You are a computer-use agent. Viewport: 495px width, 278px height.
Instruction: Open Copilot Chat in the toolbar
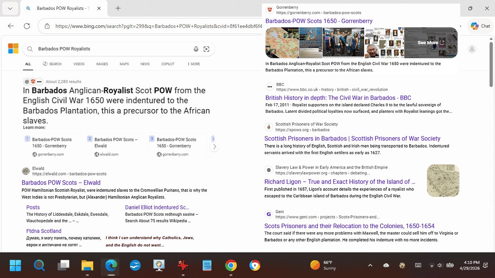tap(480, 26)
